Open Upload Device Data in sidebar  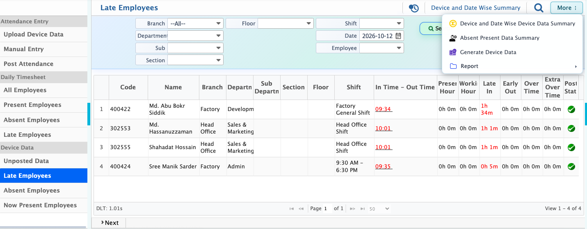[x=43, y=34]
